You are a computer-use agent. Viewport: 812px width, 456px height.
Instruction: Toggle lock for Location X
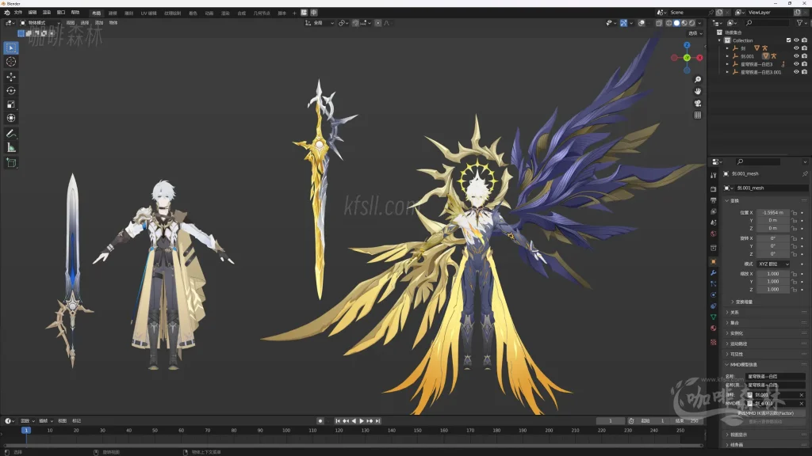point(794,212)
